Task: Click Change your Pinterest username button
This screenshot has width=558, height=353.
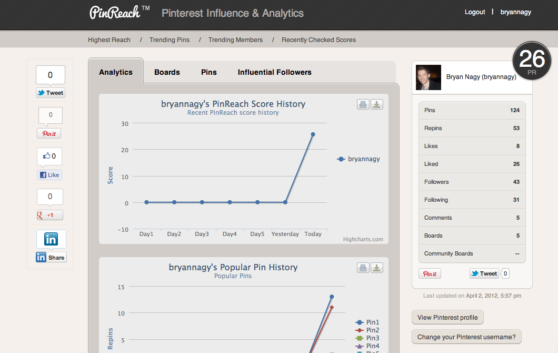Action: pos(466,337)
